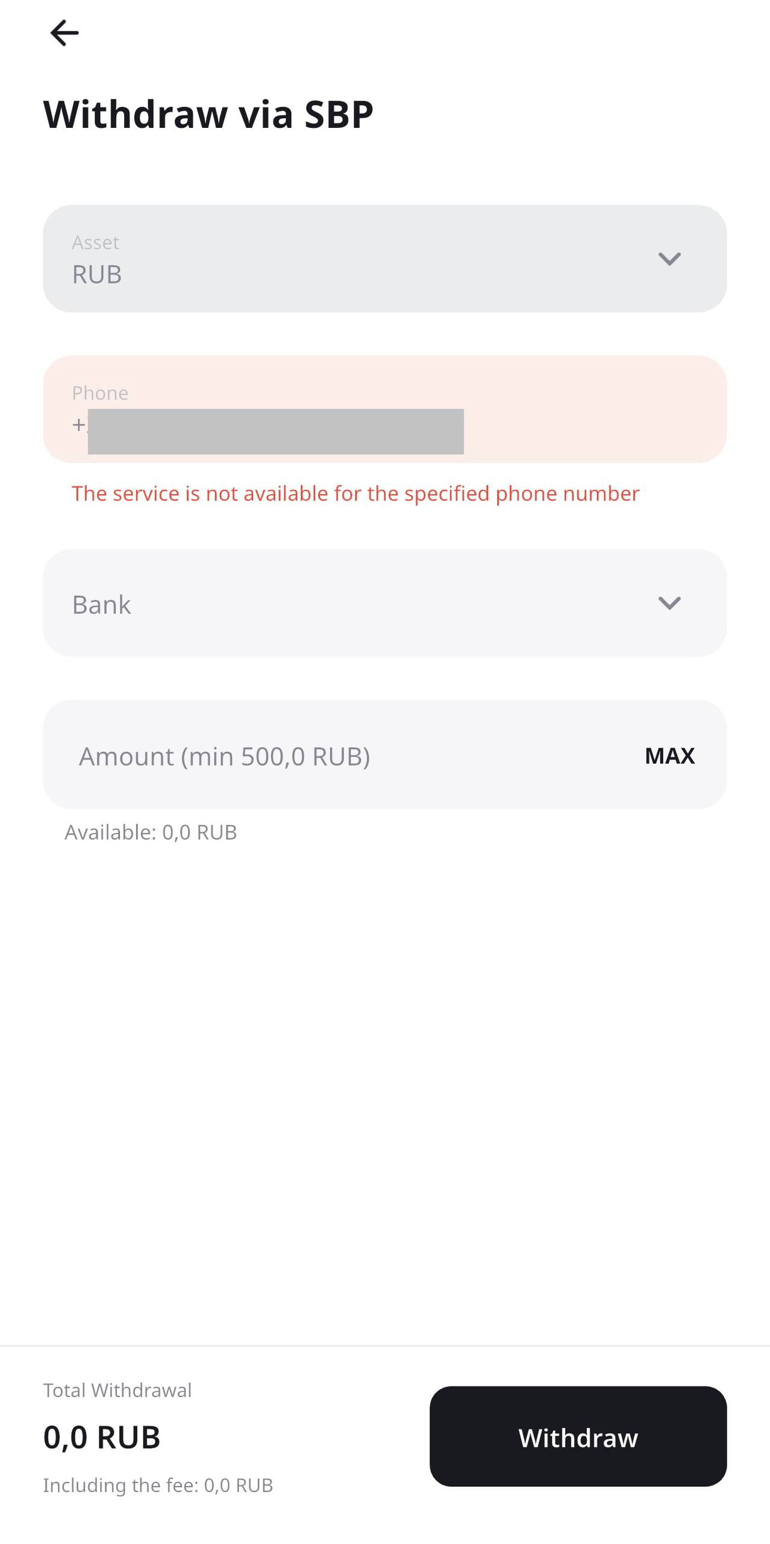Click the small Phone field label
The image size is (770, 1544).
[100, 393]
